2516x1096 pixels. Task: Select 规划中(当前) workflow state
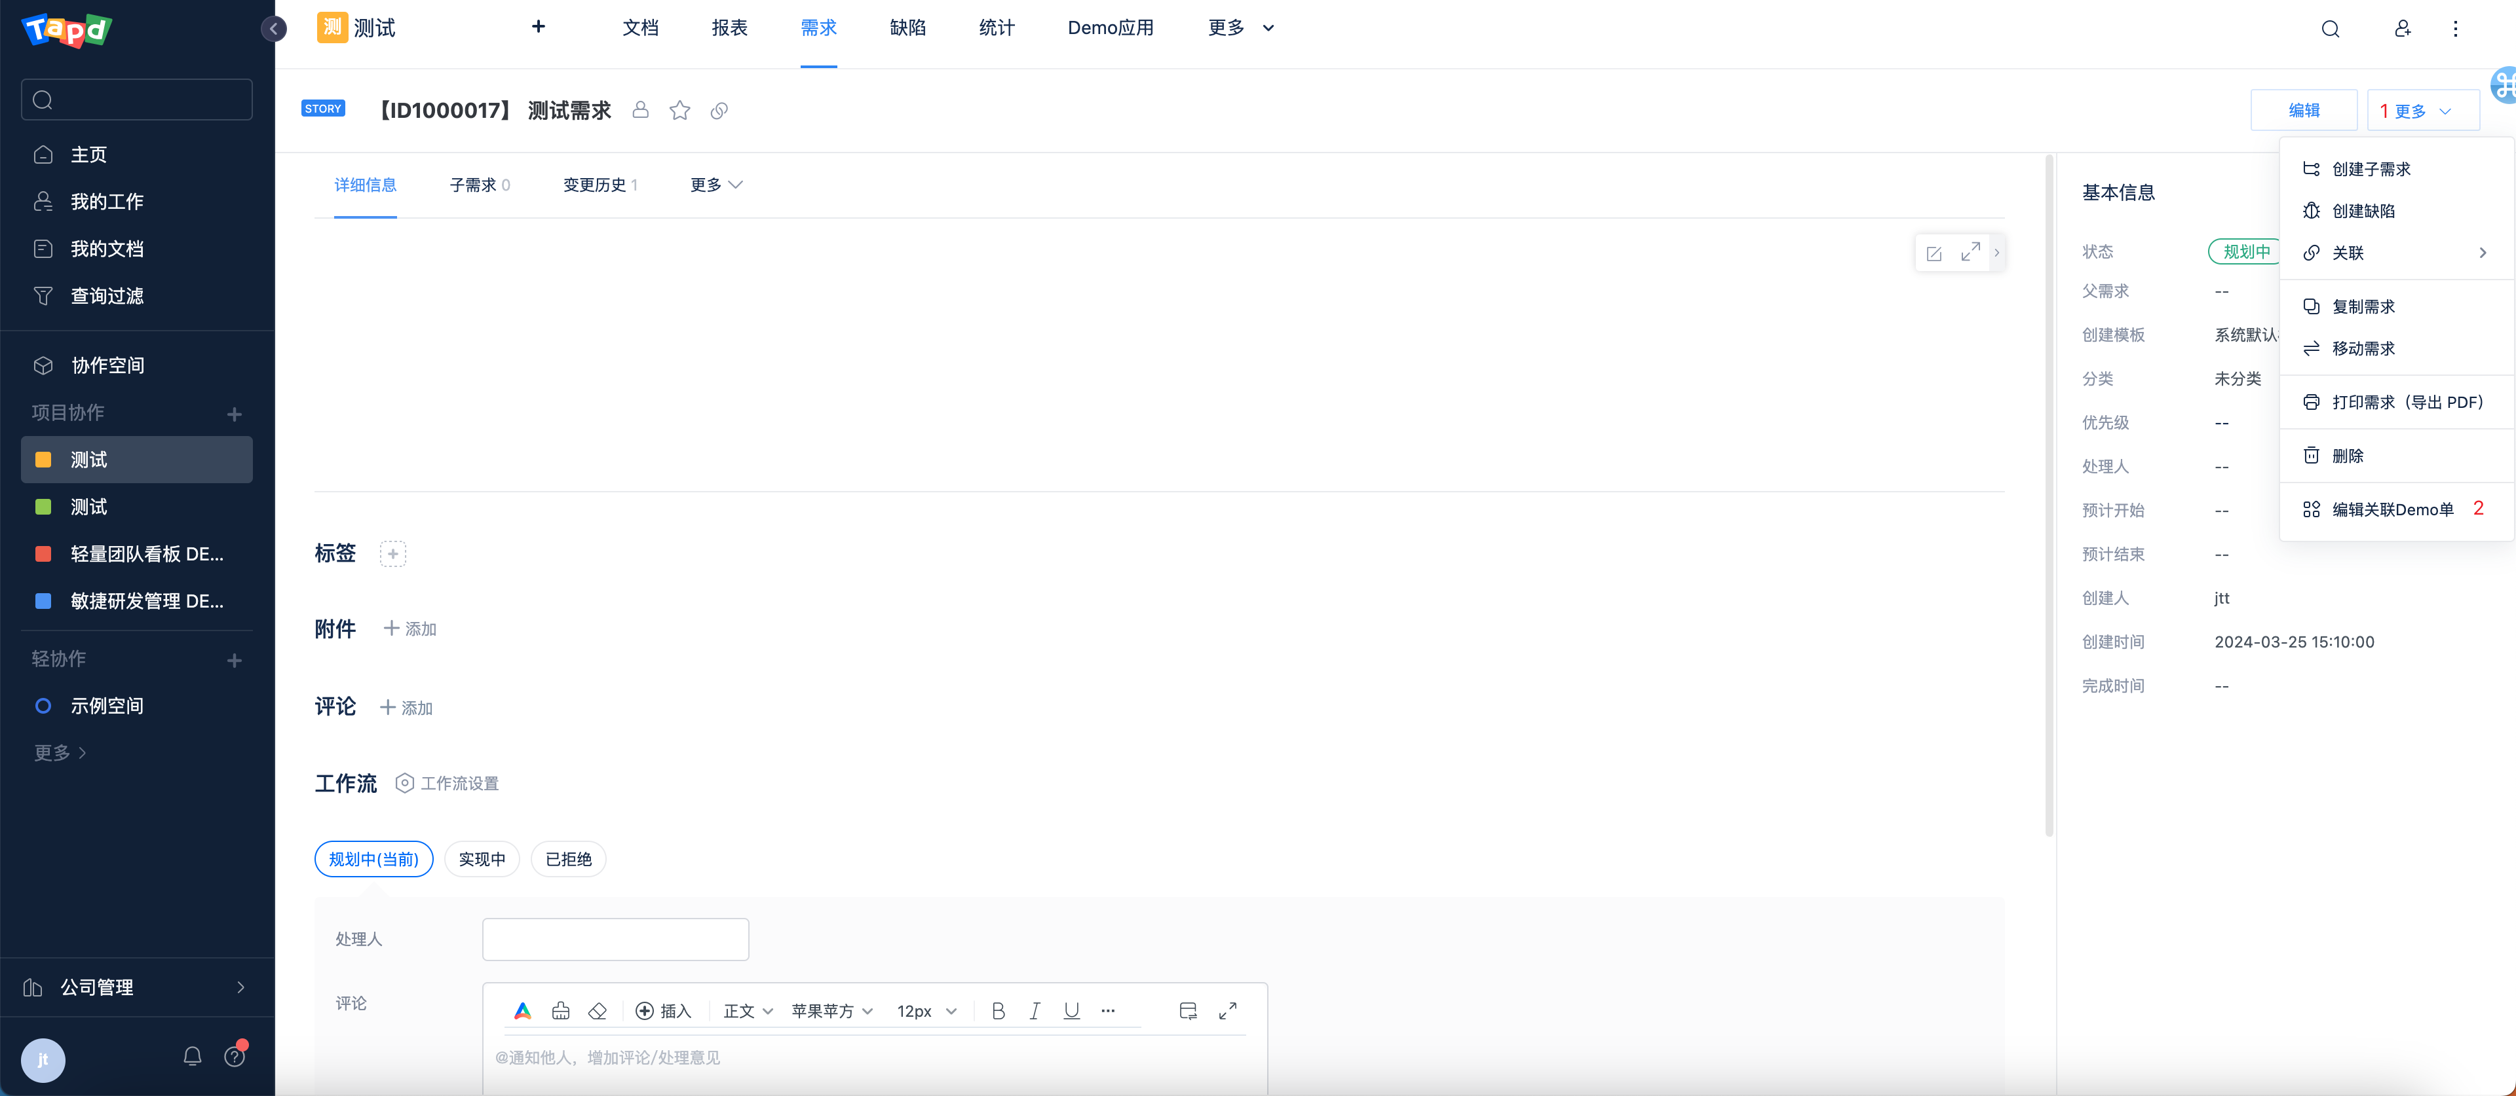374,859
